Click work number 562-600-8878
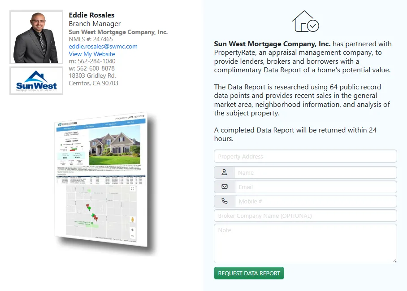 coord(96,68)
